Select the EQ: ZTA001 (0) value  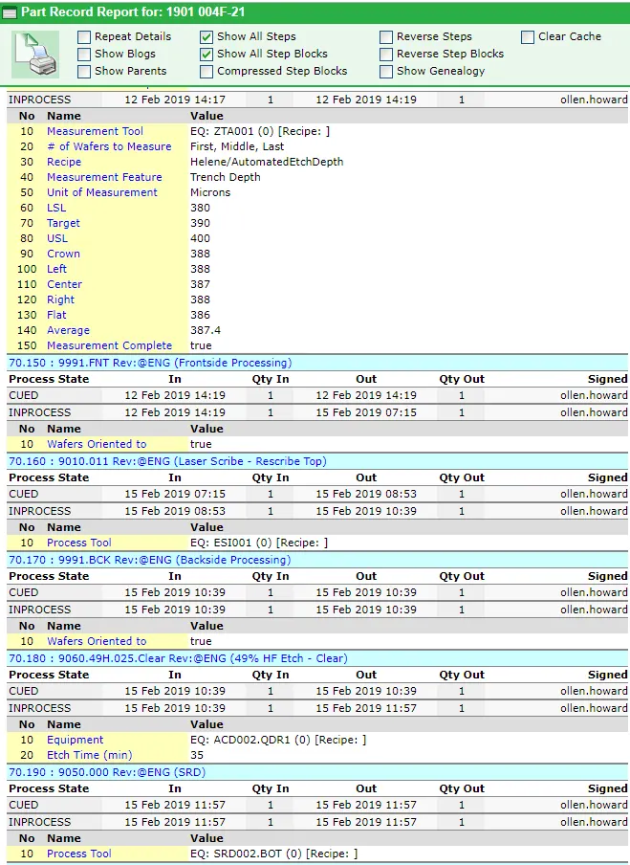point(260,131)
